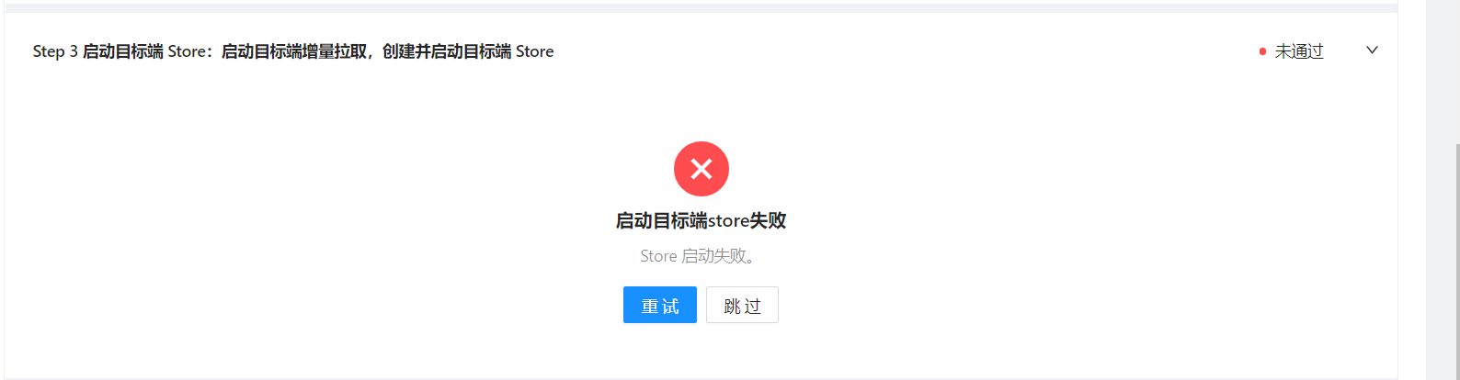The height and width of the screenshot is (380, 1460).
Task: Select the Step 3 header title
Action: tap(293, 51)
